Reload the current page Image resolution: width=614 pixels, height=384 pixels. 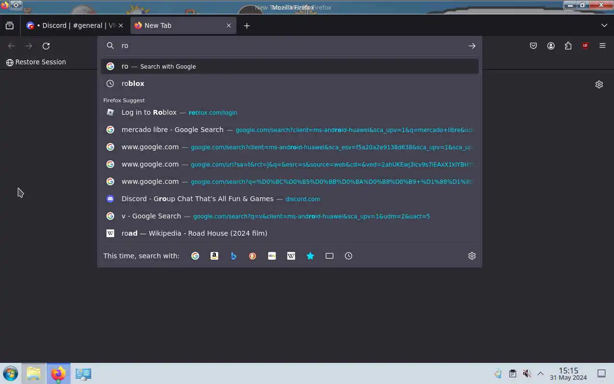[x=46, y=46]
